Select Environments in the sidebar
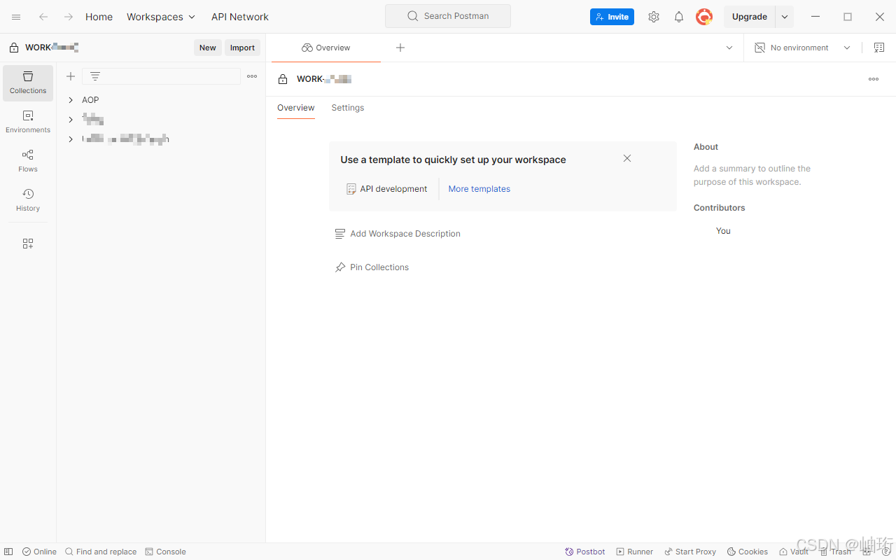This screenshot has width=896, height=560. click(28, 122)
